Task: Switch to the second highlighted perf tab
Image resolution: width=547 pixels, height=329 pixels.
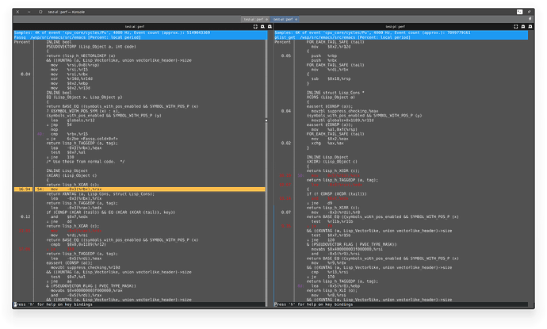Action: [283, 20]
